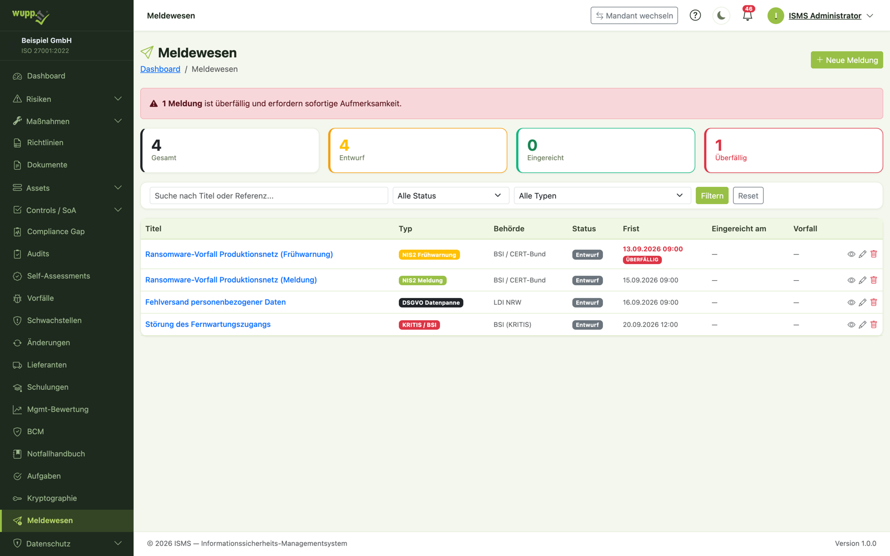View the Störung des Fernwartungszugangs entry

click(851, 325)
